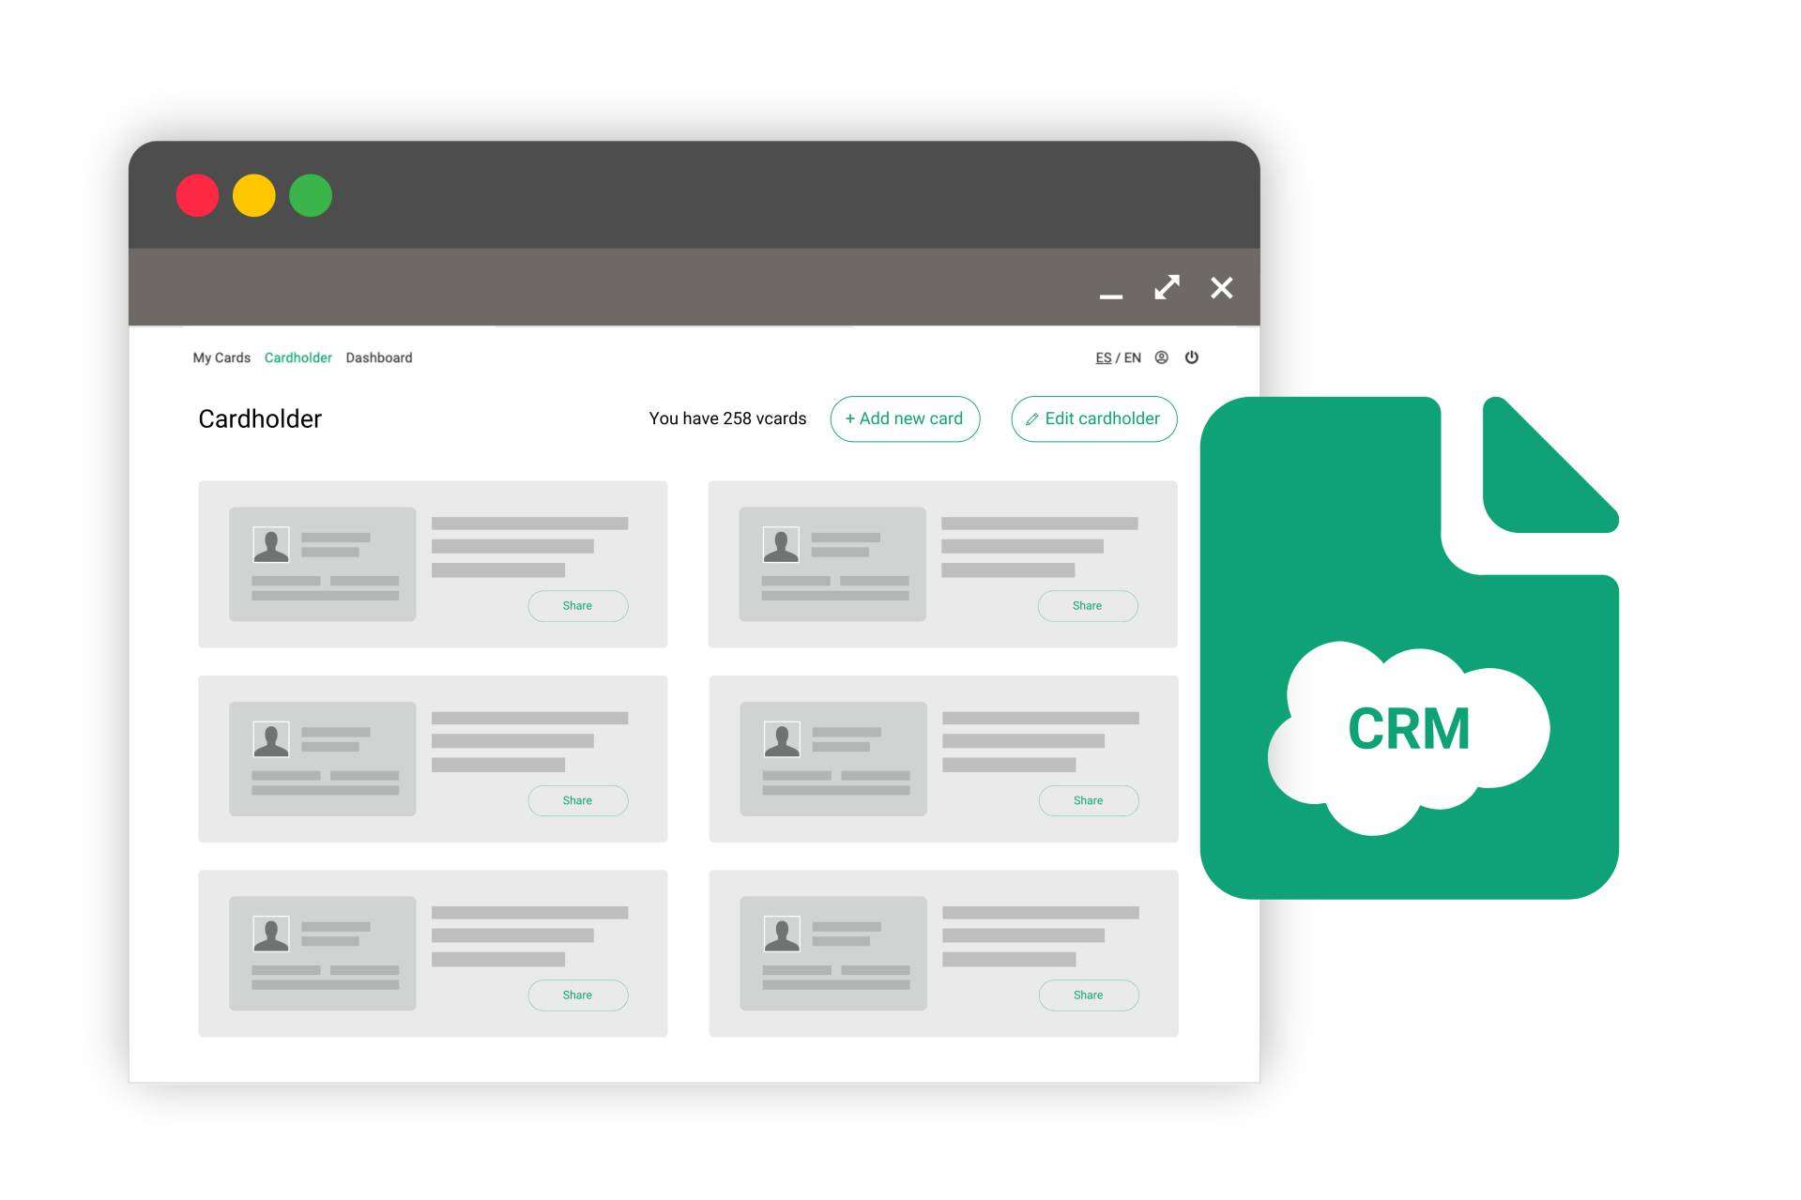Click the yellow window dot
The image size is (1801, 1200).
pyautogui.click(x=253, y=195)
